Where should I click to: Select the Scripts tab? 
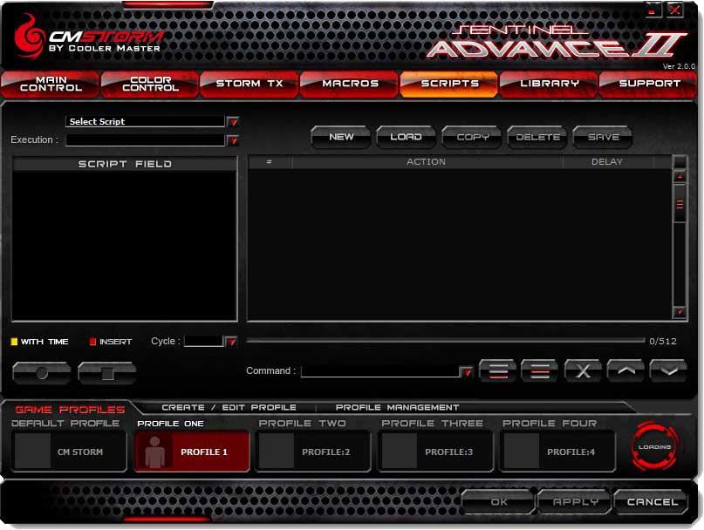(x=449, y=84)
